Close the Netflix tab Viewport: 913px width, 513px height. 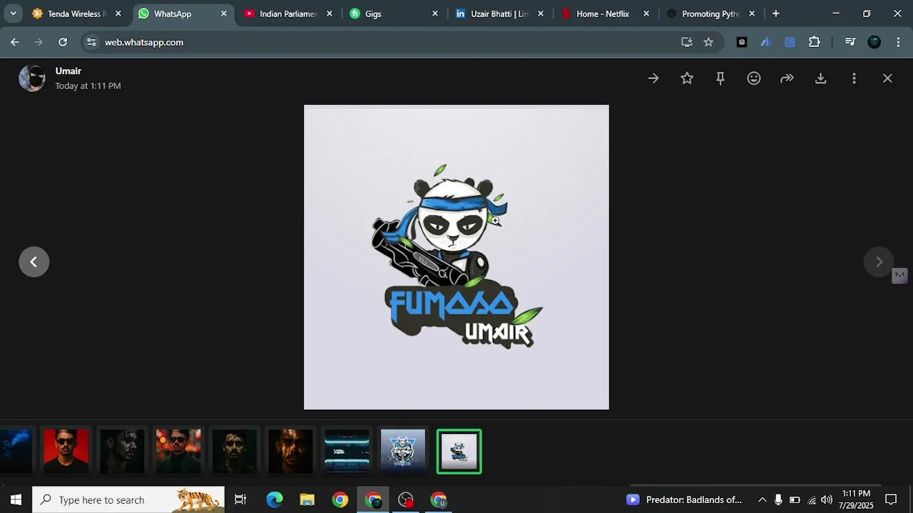coord(646,14)
